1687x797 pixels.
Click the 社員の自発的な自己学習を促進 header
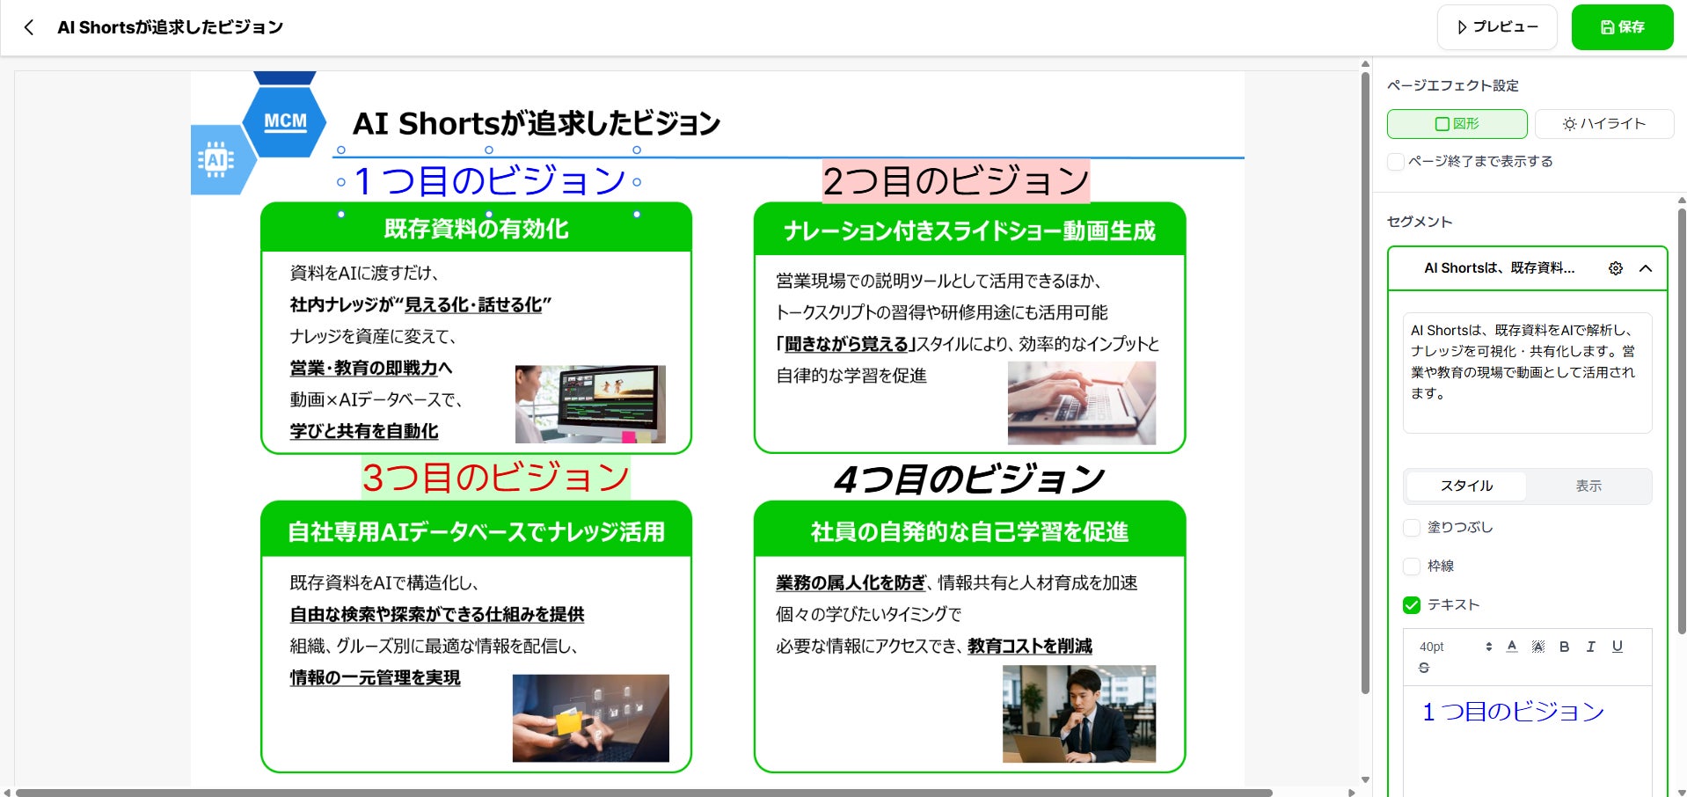[969, 531]
